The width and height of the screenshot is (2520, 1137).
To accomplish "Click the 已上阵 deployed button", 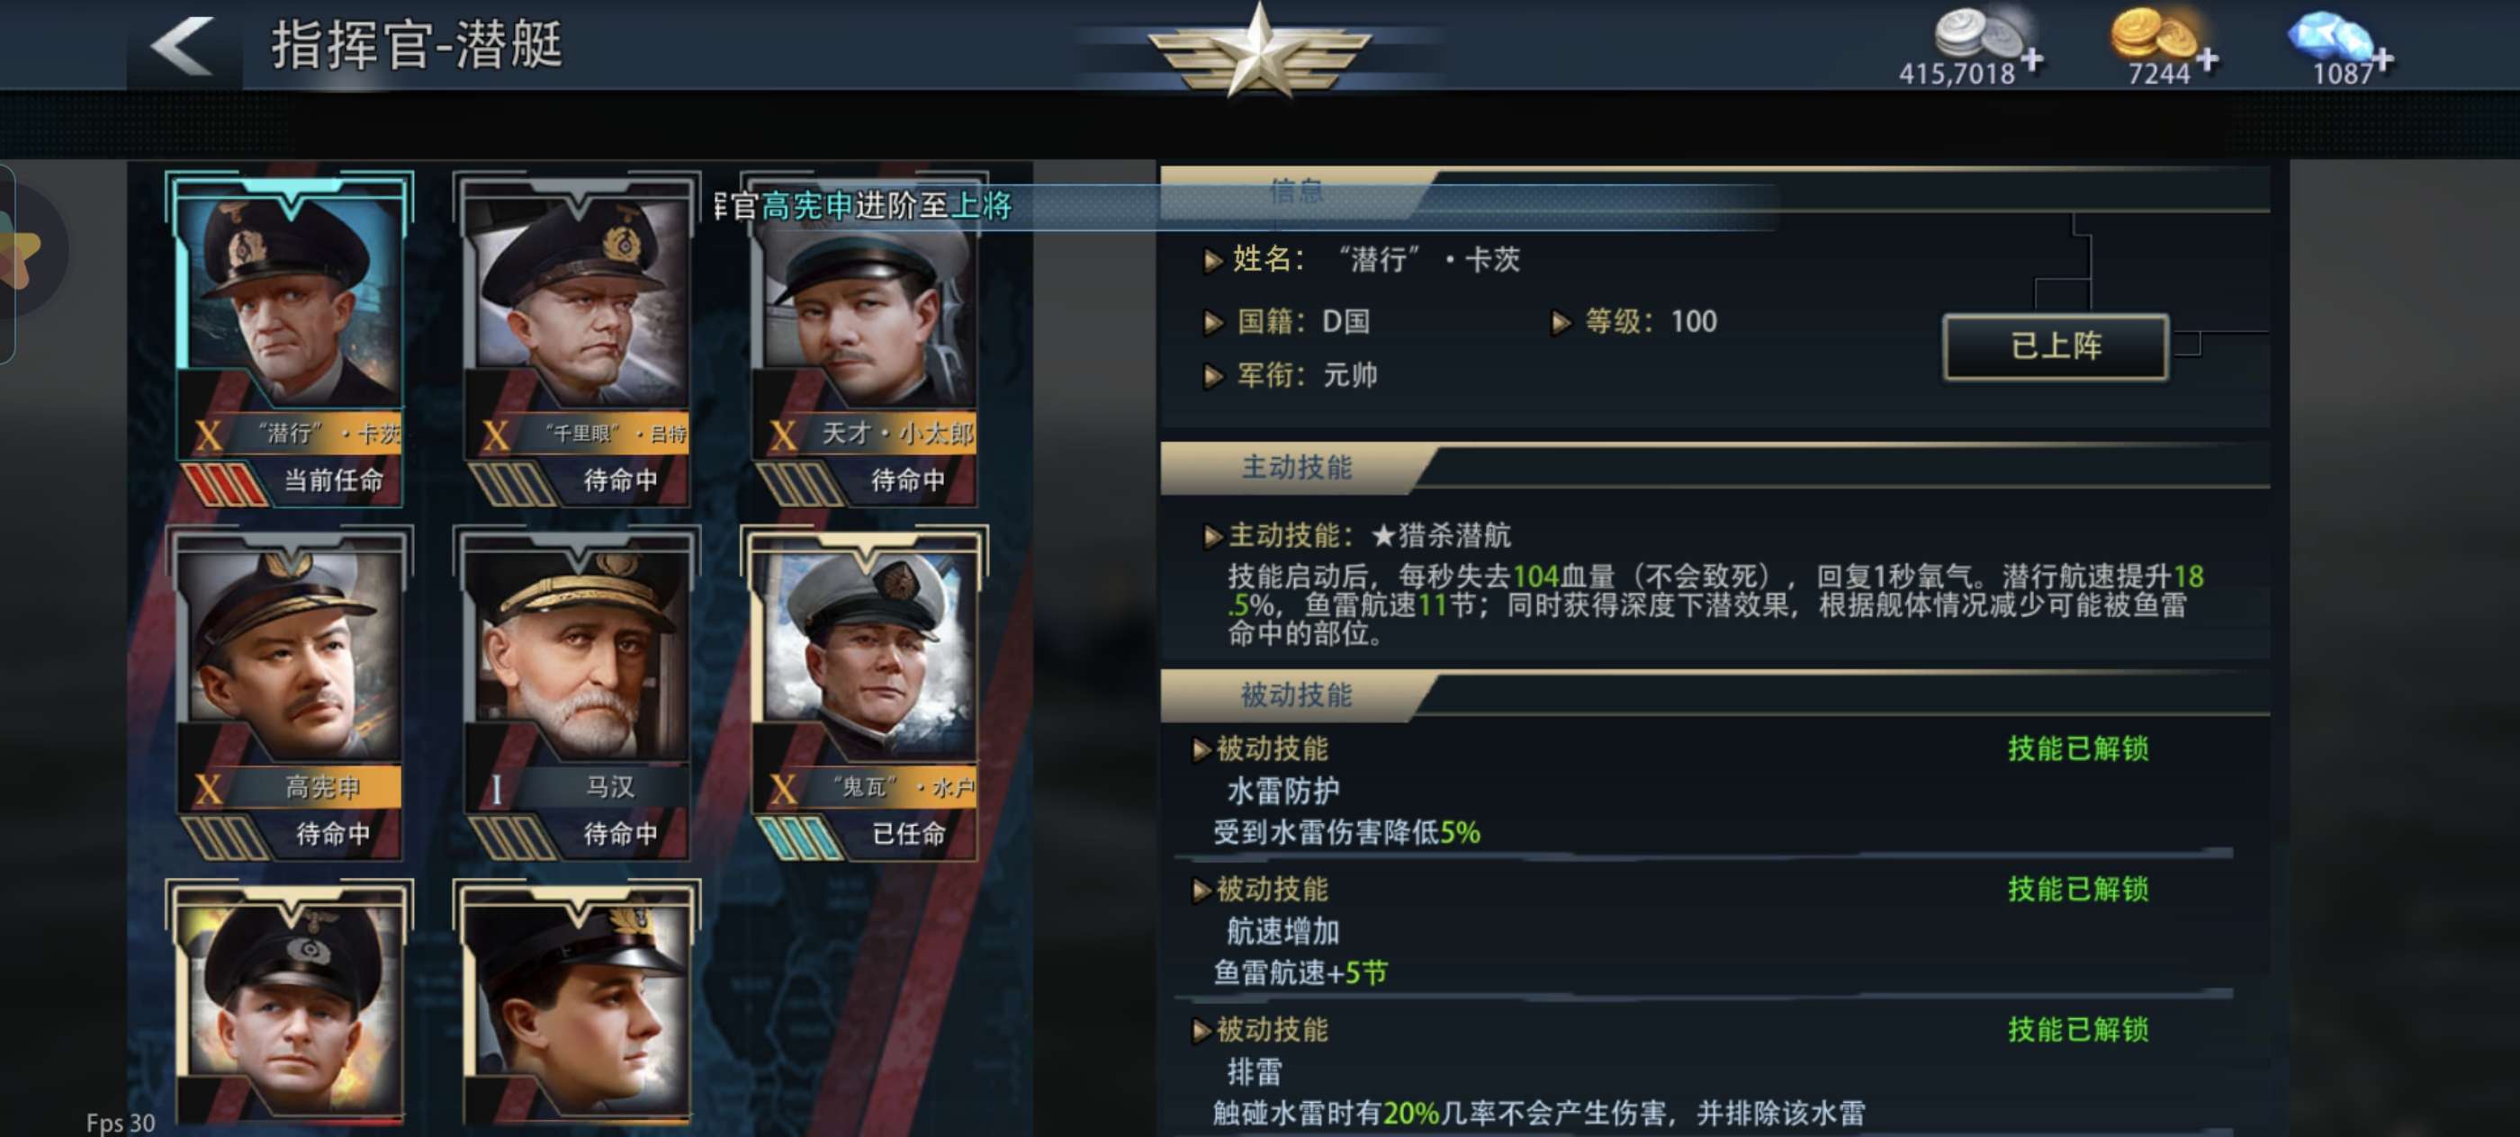I will tap(2056, 346).
